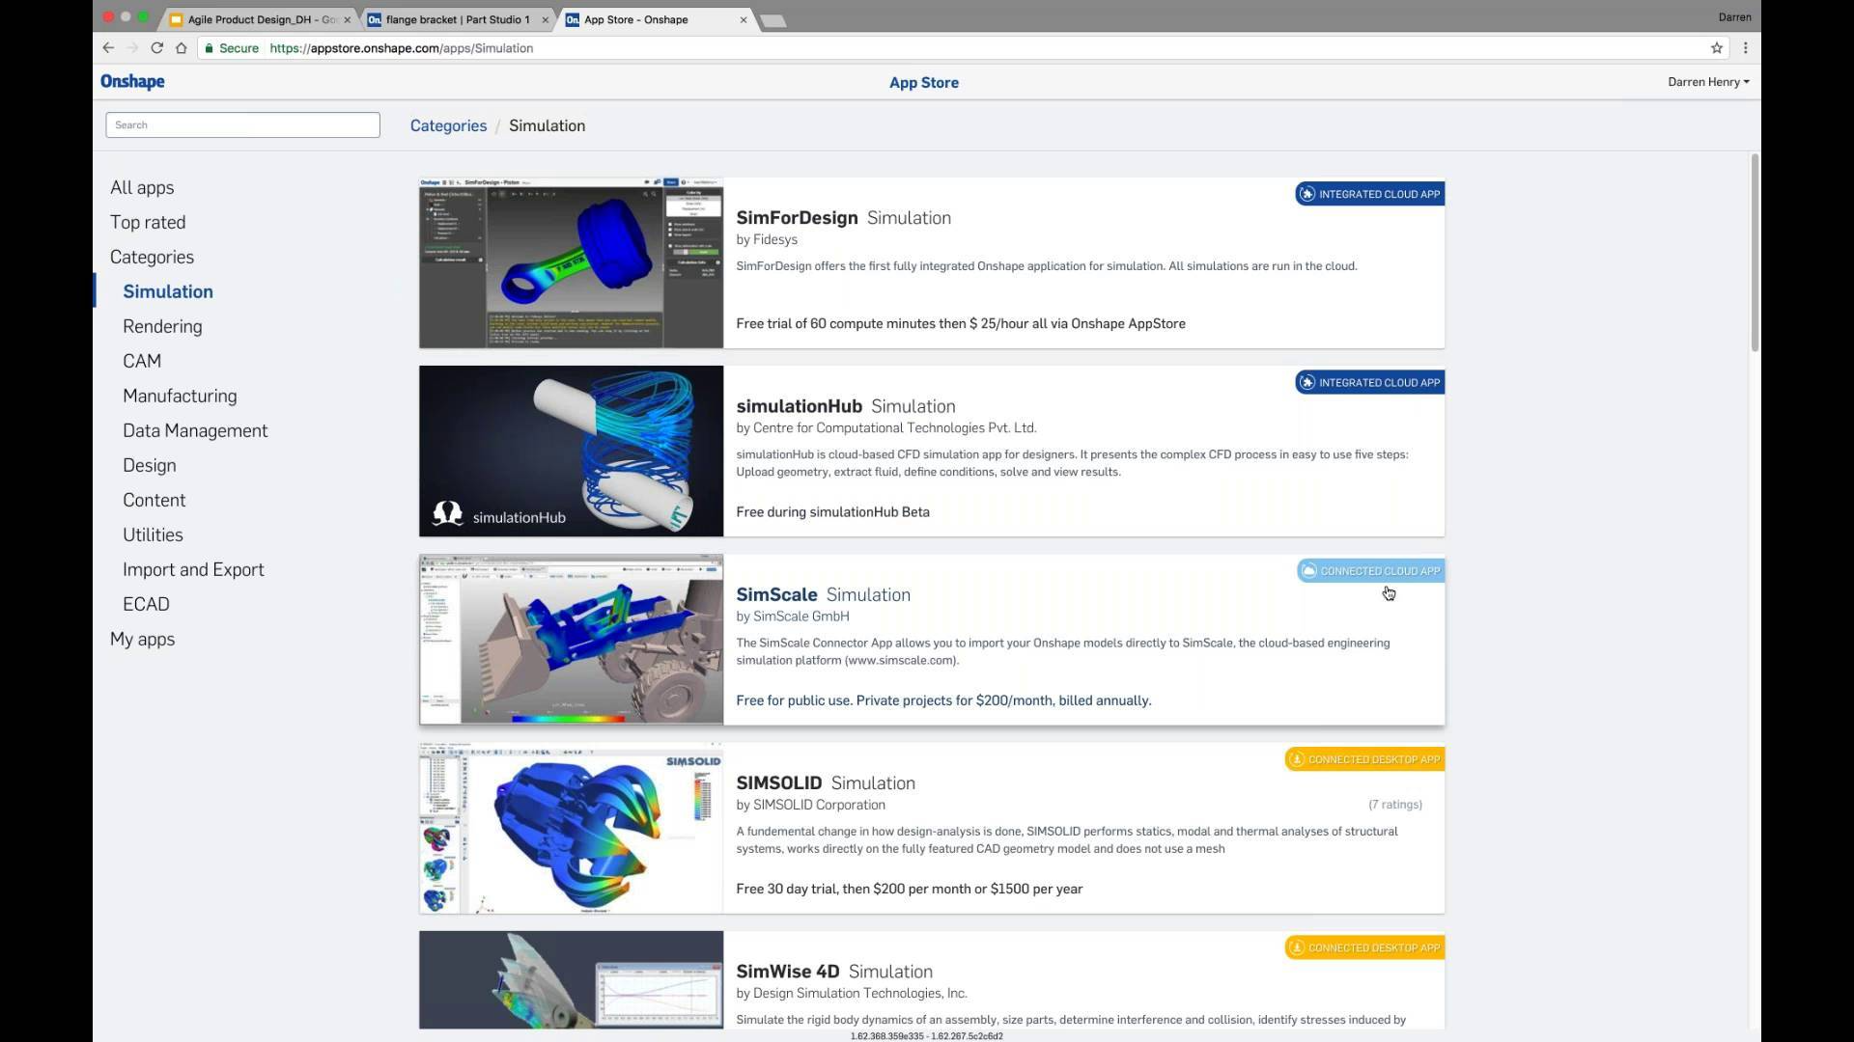
Task: Click 'by SIMSOLID Corporation' author text
Action: 810,805
